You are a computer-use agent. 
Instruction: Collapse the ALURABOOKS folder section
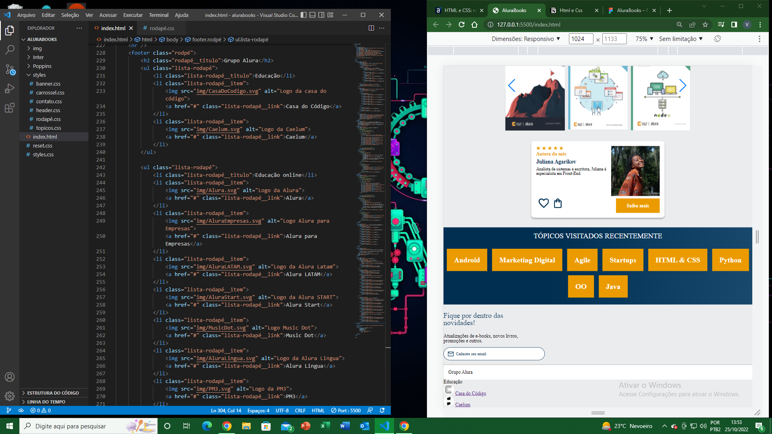pyautogui.click(x=54, y=39)
